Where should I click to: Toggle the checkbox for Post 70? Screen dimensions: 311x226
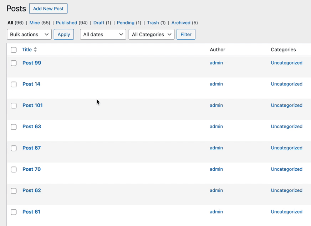pos(14,170)
